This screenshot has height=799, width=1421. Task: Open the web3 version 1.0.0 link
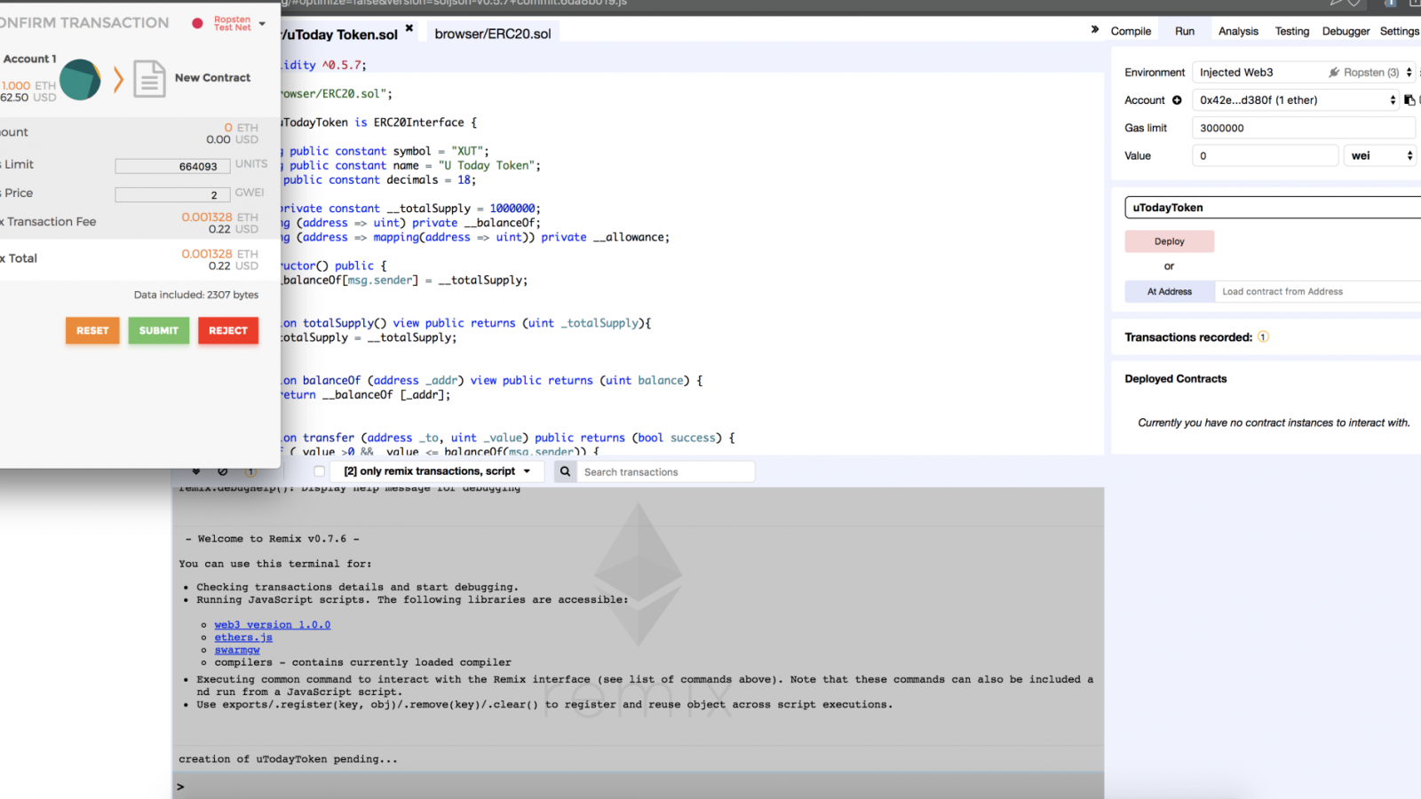coord(272,625)
